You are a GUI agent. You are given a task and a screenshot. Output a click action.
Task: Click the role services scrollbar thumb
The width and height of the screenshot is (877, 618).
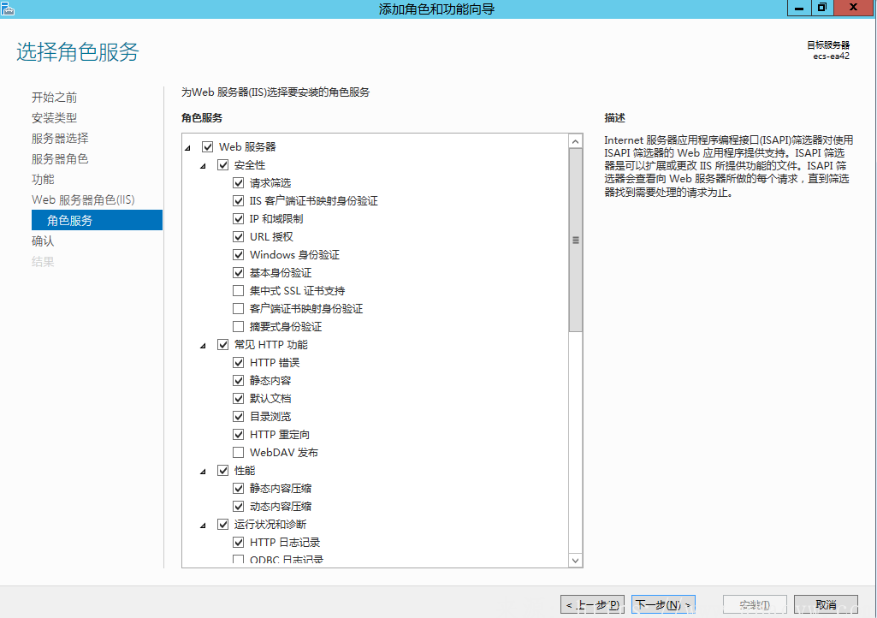point(576,240)
